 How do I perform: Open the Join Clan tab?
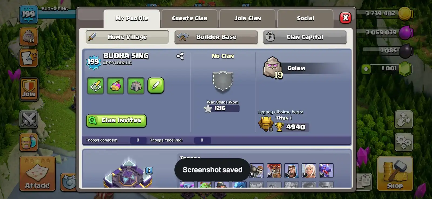pos(248,18)
